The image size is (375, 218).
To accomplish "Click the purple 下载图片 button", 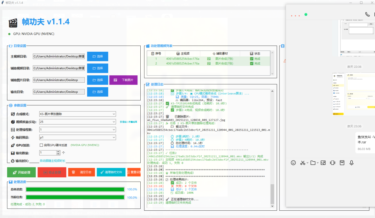I will (x=123, y=80).
